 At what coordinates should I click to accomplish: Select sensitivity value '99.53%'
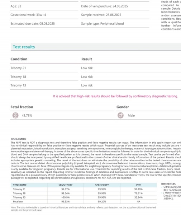tap(65, 201)
